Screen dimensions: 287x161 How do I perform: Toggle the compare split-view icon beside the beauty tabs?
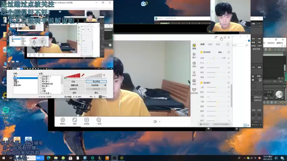(x=227, y=44)
